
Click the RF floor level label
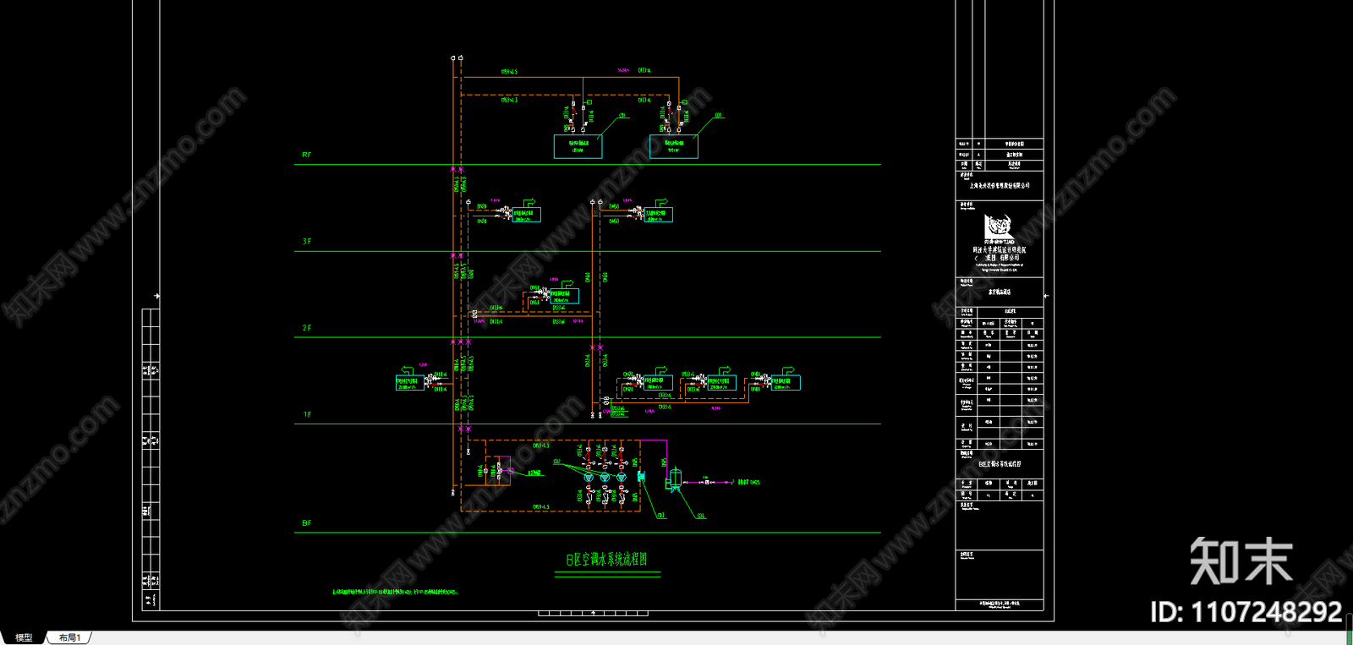click(x=306, y=156)
